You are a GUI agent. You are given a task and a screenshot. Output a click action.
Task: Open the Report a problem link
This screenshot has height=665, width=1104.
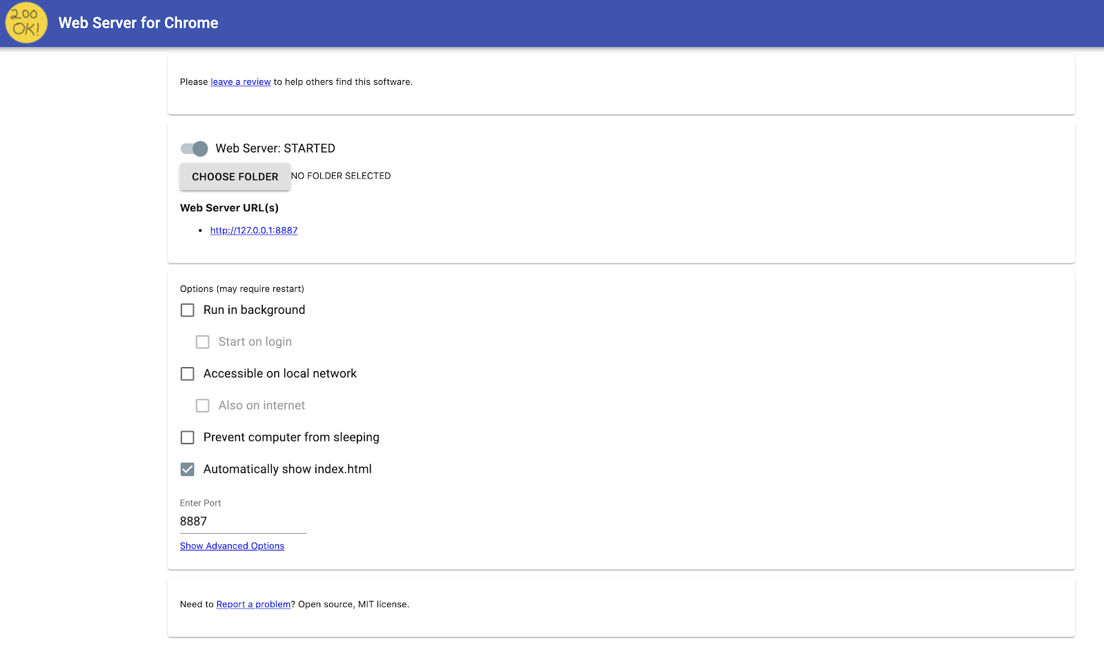(x=253, y=604)
